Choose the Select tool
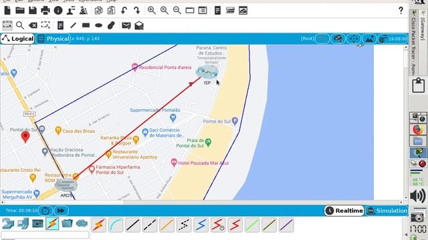Screen dimensions: 428x240 [x=7, y=25]
